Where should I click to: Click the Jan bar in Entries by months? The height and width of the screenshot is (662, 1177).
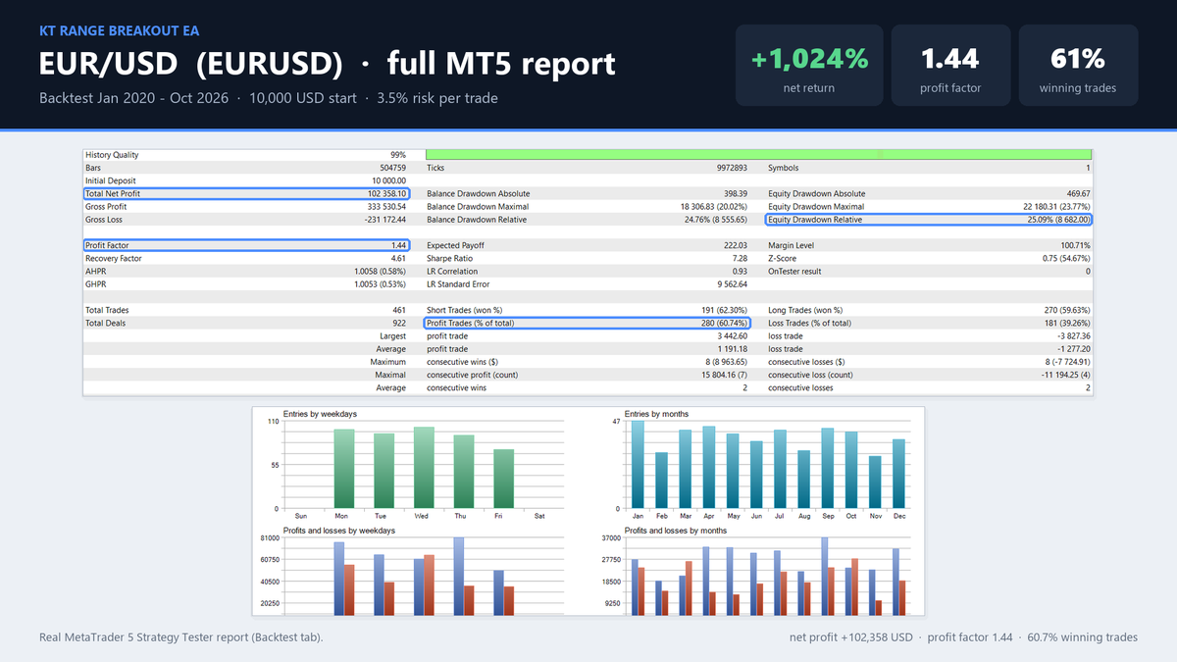pyautogui.click(x=638, y=465)
